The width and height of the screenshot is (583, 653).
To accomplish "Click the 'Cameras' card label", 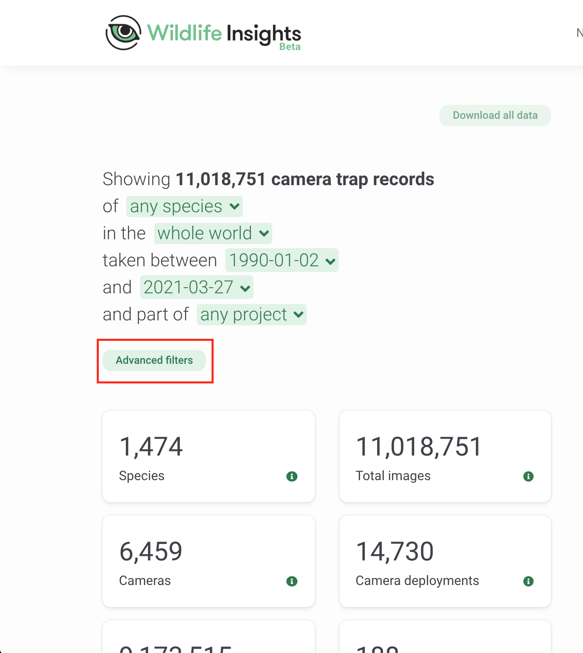I will click(145, 581).
